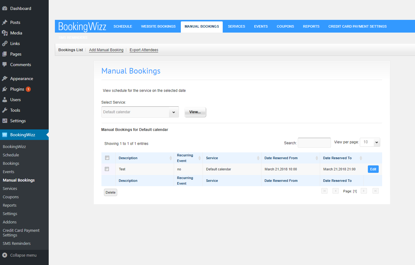This screenshot has height=265, width=415.
Task: Sort table by Recurring Event column
Action: tap(188, 158)
